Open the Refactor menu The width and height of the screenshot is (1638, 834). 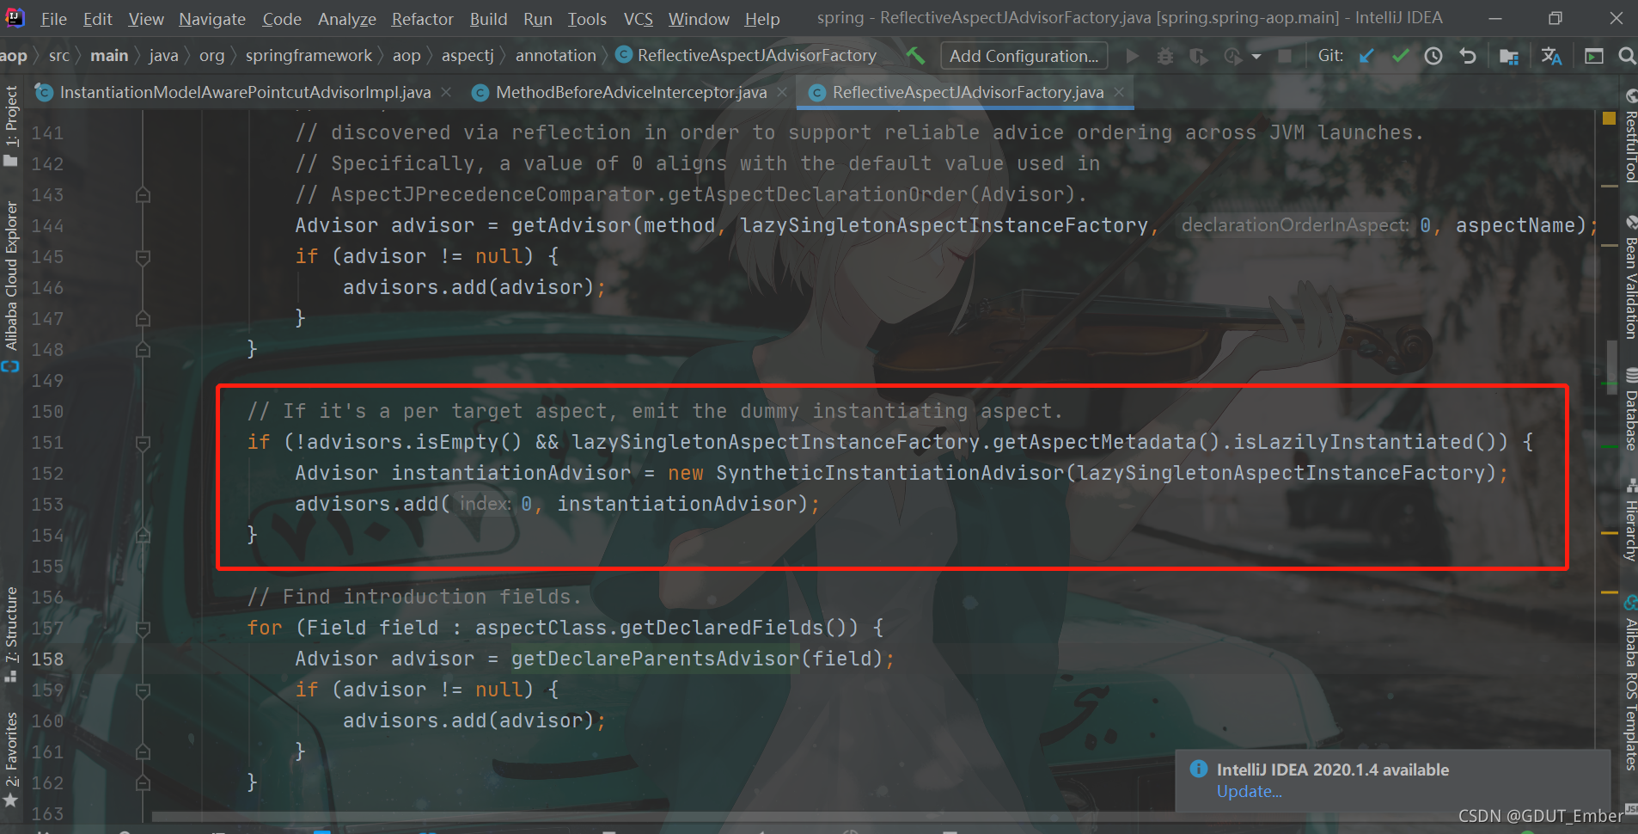point(422,19)
